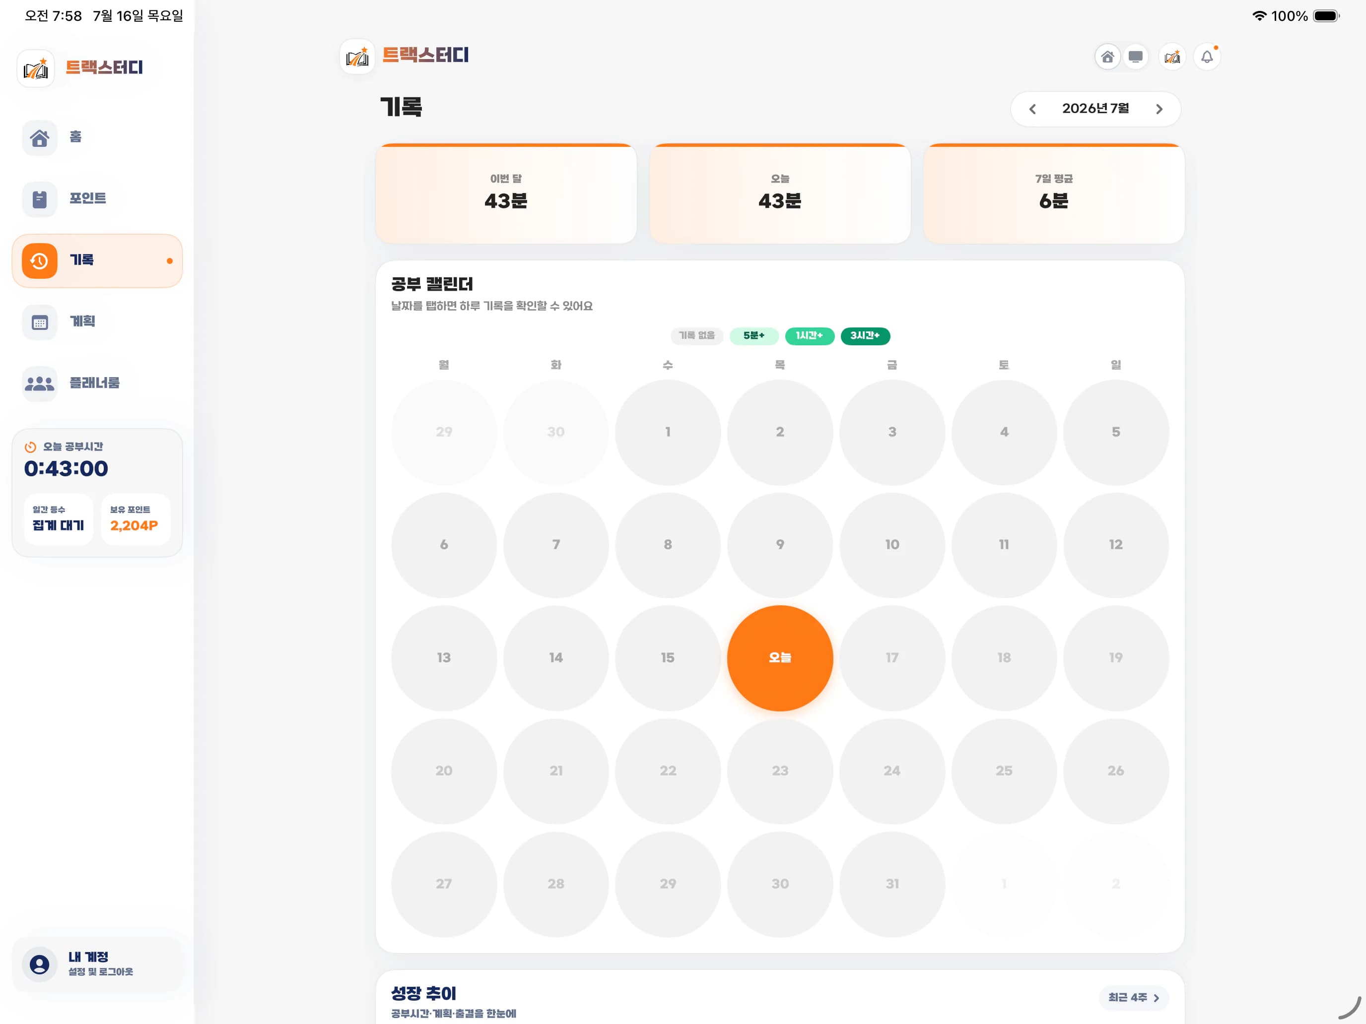The height and width of the screenshot is (1024, 1366).
Task: Select calendar day 10
Action: [892, 545]
